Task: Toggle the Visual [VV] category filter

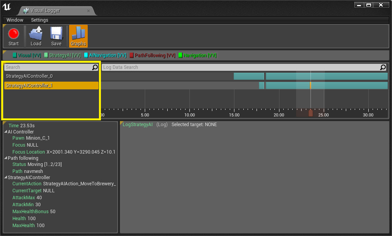Action: [27, 55]
